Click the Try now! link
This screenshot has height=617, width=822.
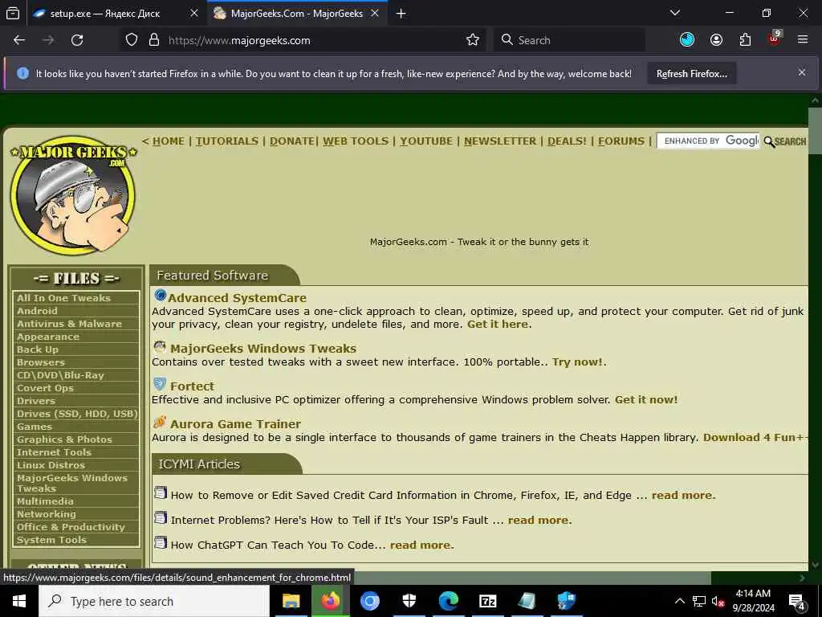577,362
